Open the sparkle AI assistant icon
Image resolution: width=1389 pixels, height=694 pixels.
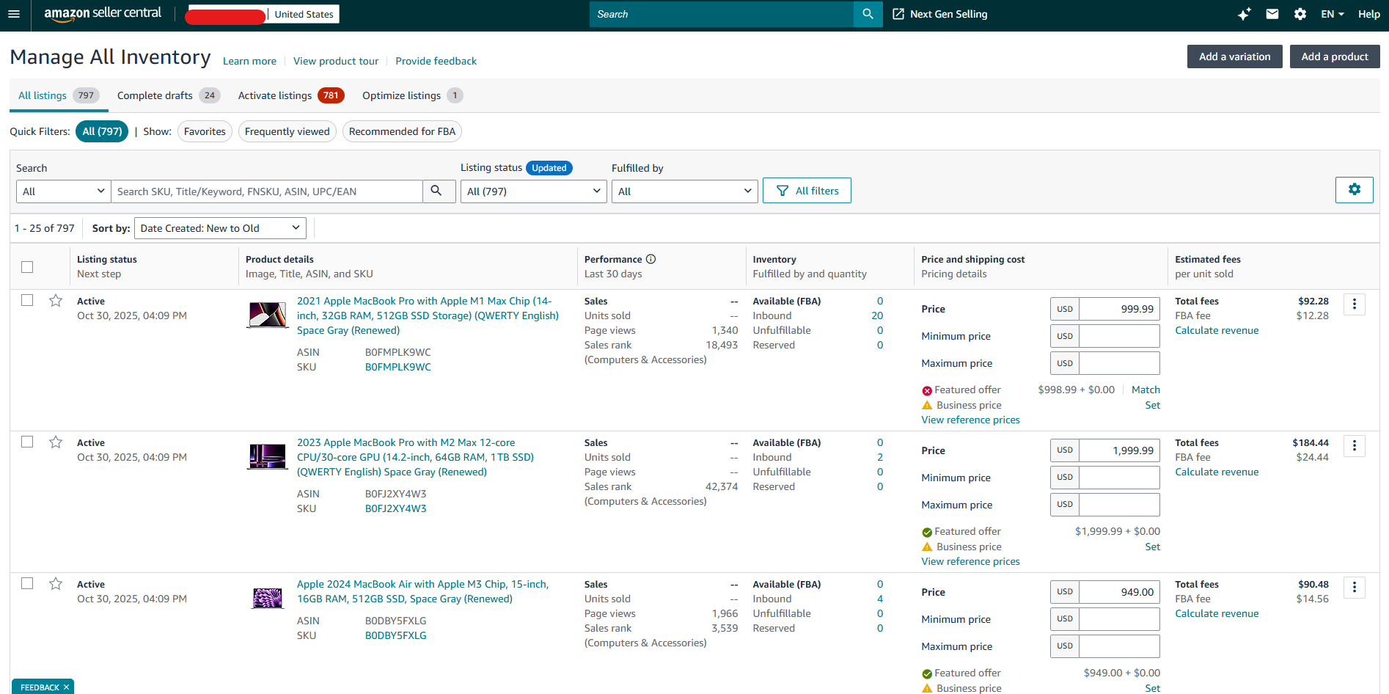click(x=1244, y=14)
